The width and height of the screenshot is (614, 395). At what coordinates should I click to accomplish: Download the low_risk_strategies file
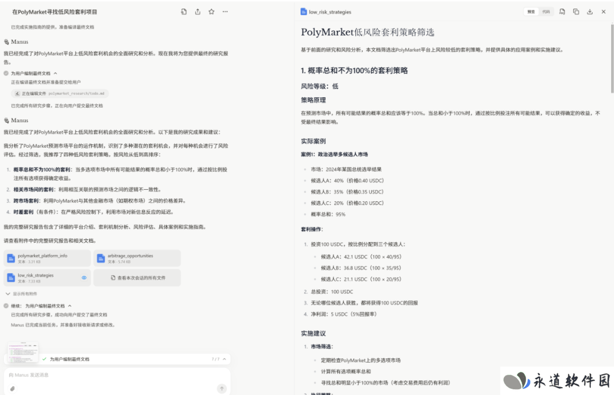590,12
